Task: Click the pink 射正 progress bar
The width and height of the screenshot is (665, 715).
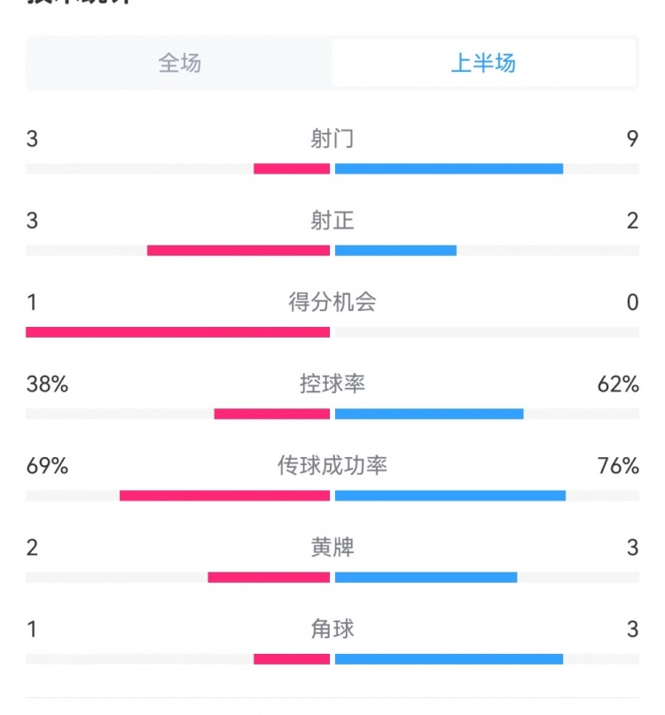Action: tap(239, 251)
